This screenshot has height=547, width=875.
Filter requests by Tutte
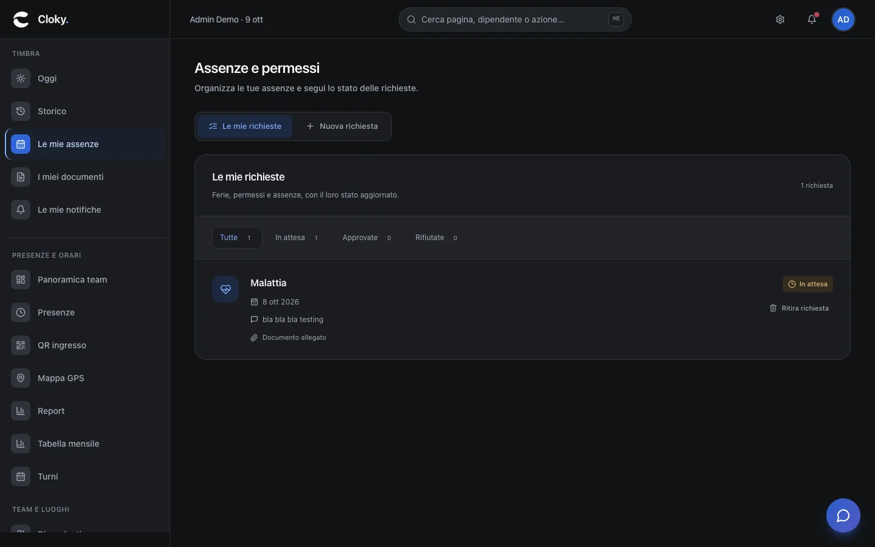click(x=237, y=238)
